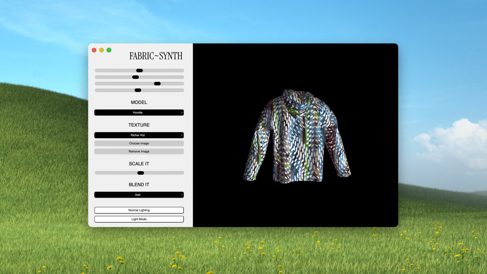Click the Choose Image button

[139, 143]
